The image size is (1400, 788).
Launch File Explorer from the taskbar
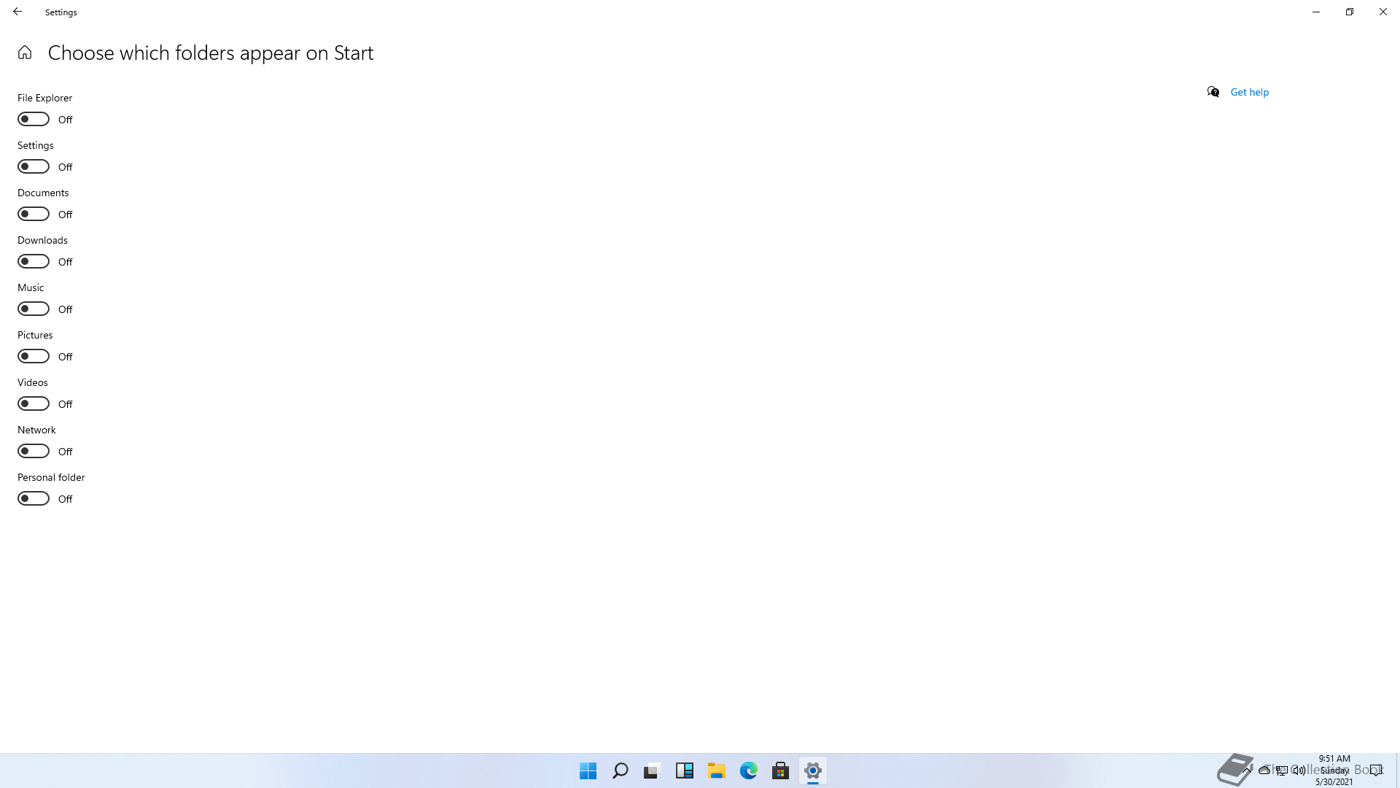pyautogui.click(x=717, y=770)
